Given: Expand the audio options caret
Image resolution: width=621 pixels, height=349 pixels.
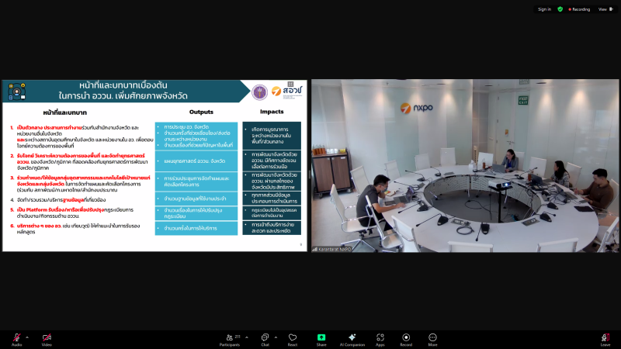Looking at the screenshot, I should coord(27,337).
